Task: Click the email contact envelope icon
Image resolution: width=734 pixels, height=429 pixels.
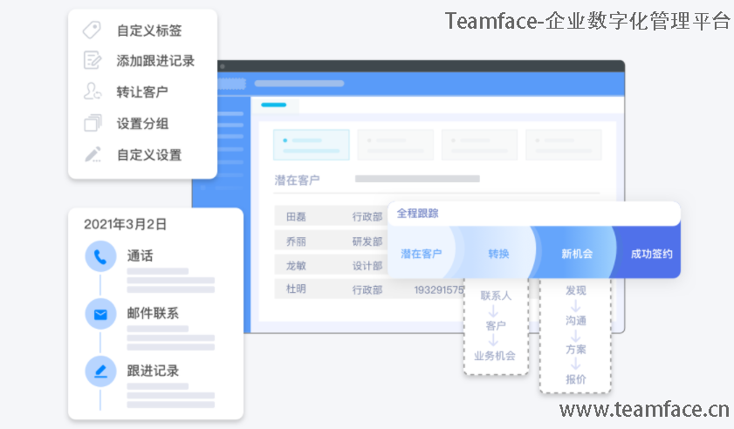Action: coord(100,314)
